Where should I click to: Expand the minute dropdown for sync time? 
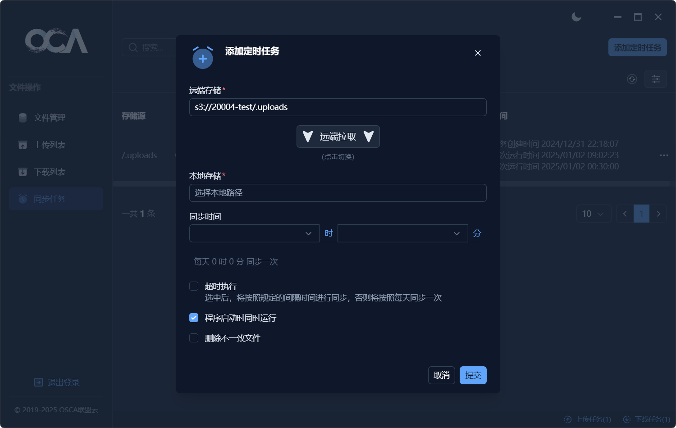[x=402, y=233]
